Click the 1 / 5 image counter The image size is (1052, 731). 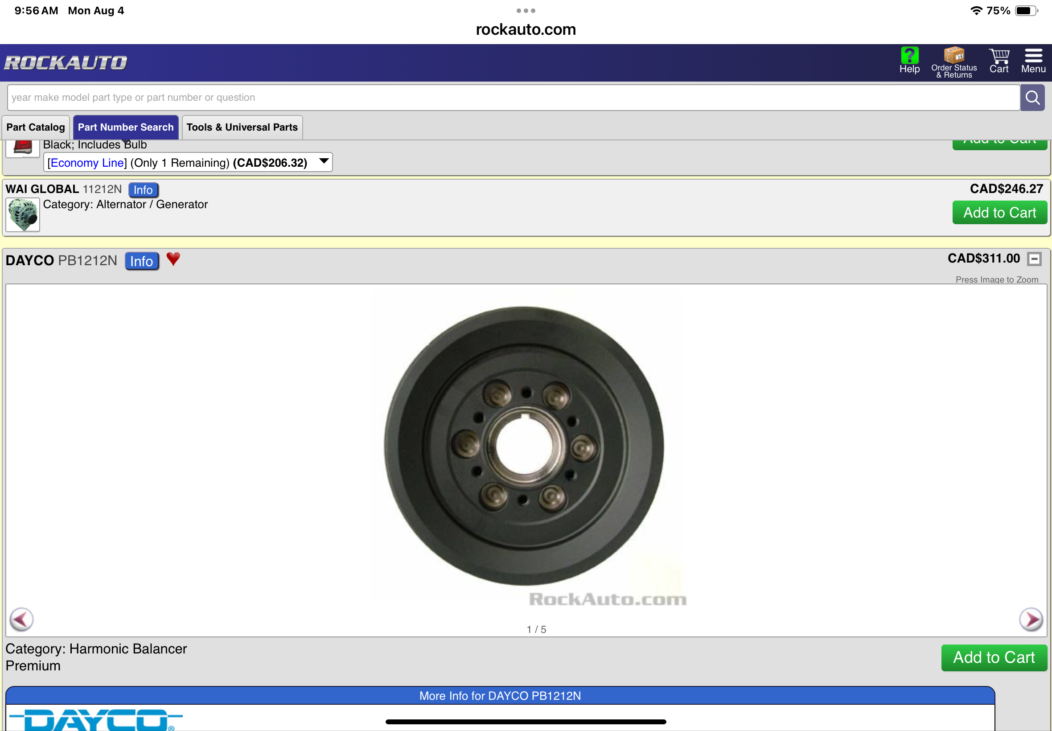[536, 629]
